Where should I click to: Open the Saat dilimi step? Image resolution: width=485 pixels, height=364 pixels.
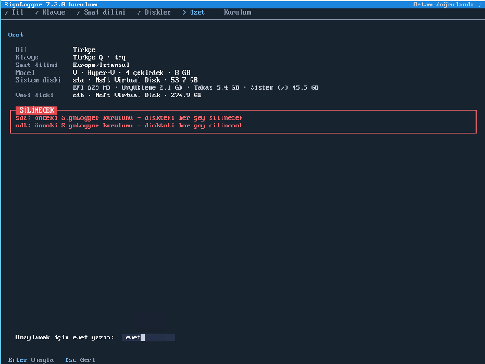click(101, 13)
